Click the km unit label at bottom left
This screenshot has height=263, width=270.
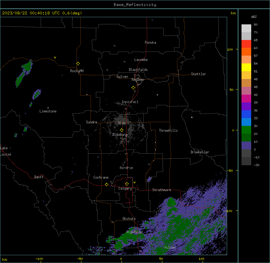click(x=5, y=259)
